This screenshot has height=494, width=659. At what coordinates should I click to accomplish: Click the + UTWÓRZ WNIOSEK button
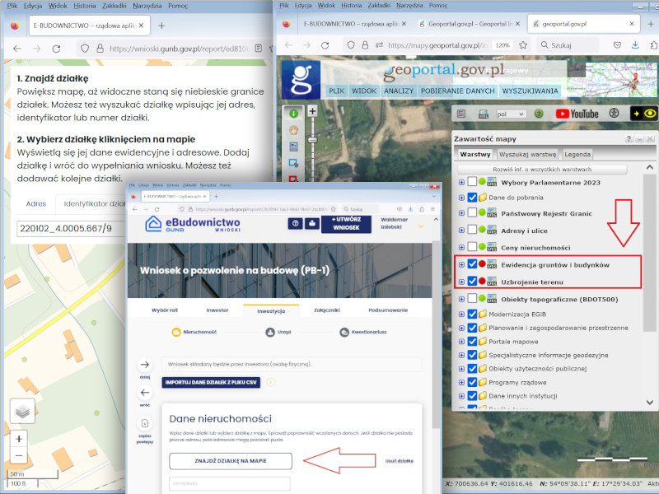(346, 223)
